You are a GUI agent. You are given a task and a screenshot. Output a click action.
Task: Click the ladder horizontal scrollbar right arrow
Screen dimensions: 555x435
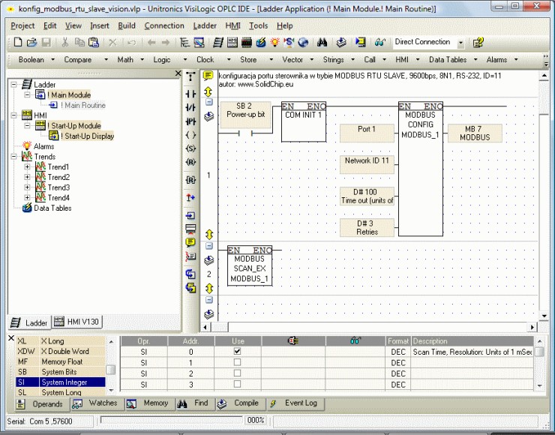click(532, 327)
